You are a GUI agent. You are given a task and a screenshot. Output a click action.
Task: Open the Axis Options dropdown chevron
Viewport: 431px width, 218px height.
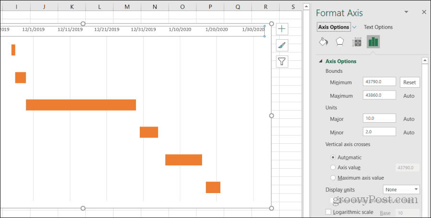click(x=354, y=27)
